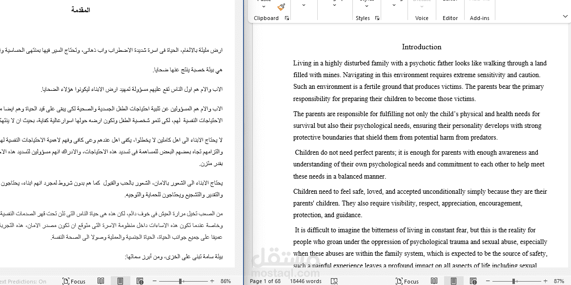Enable Focus mode in the Arabic document
Image resolution: width=571 pixels, height=285 pixels.
click(74, 281)
